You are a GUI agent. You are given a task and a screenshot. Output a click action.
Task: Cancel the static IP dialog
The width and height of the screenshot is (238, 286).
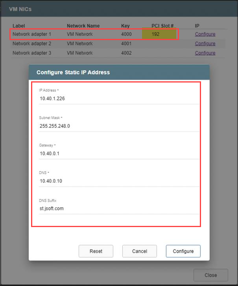[x=139, y=251]
